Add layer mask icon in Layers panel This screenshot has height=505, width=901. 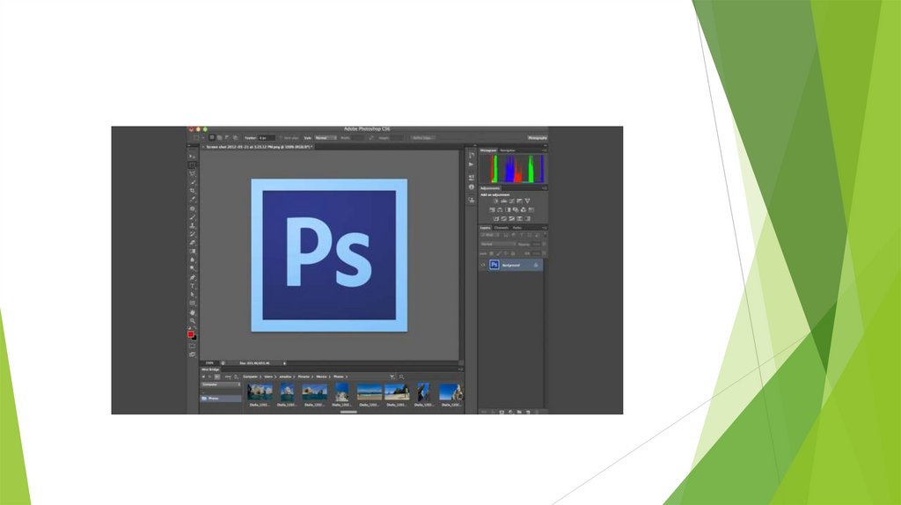(x=502, y=412)
